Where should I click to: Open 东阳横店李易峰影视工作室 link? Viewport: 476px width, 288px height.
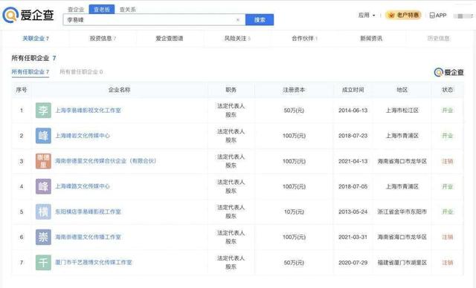tap(88, 212)
